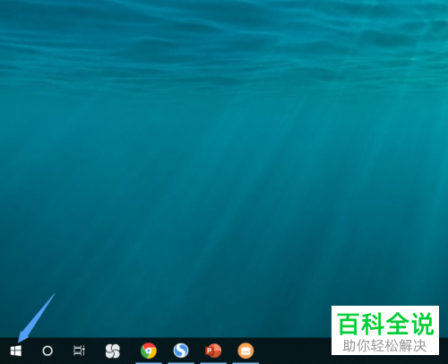Click empty taskbar space after toolbox icon
Screen dimensions: 448x364
click(293, 351)
